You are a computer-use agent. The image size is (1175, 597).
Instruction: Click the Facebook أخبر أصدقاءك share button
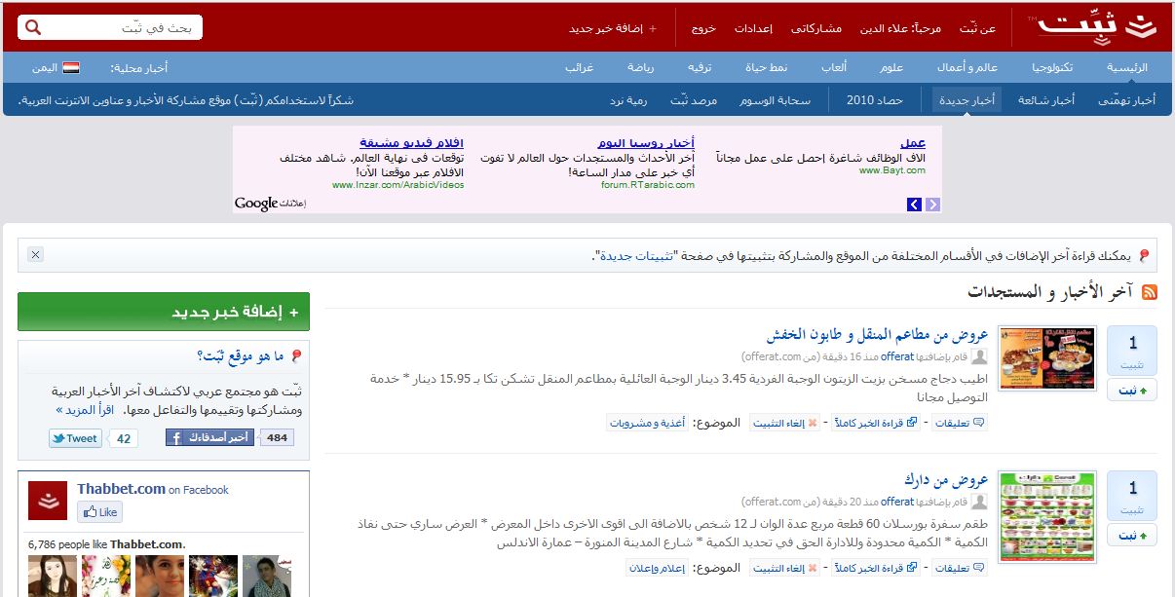point(209,438)
